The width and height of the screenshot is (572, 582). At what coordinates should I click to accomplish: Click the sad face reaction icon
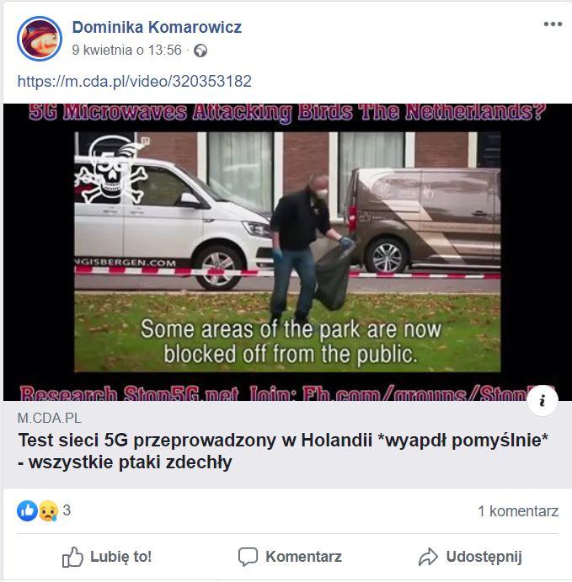point(48,510)
